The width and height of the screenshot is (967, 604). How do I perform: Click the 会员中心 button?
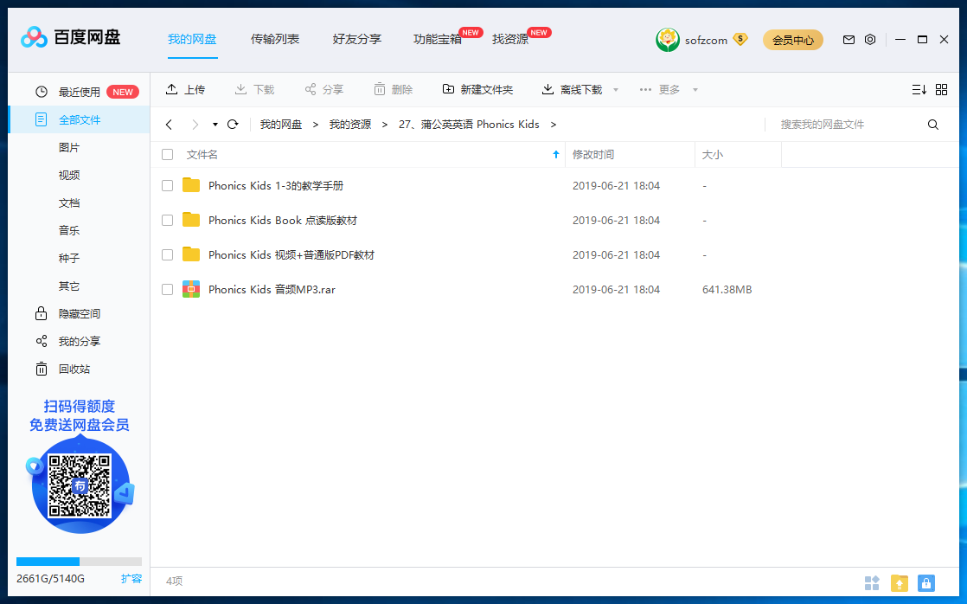point(792,40)
